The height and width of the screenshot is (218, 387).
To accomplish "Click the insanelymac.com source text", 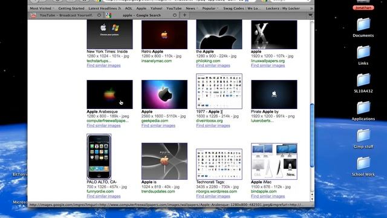I will [x=157, y=61].
